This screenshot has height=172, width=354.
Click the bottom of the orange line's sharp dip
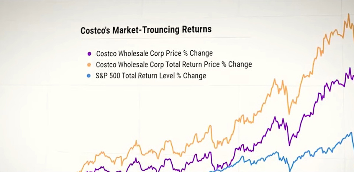[x=289, y=114]
